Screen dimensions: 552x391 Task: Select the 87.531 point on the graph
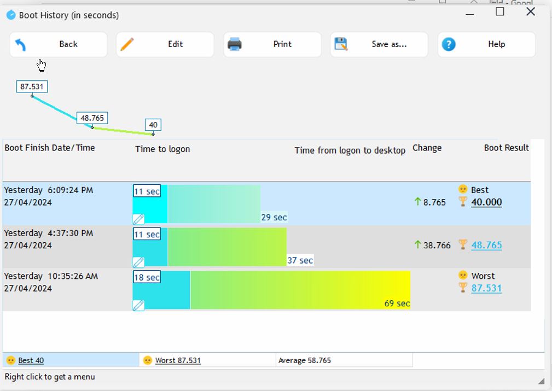click(32, 96)
